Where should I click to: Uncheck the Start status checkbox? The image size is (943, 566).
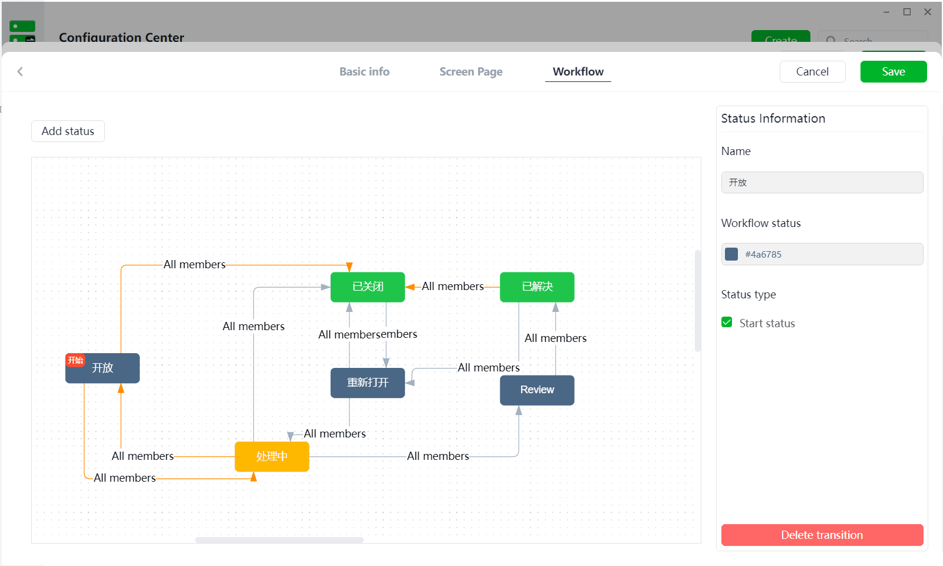point(727,323)
